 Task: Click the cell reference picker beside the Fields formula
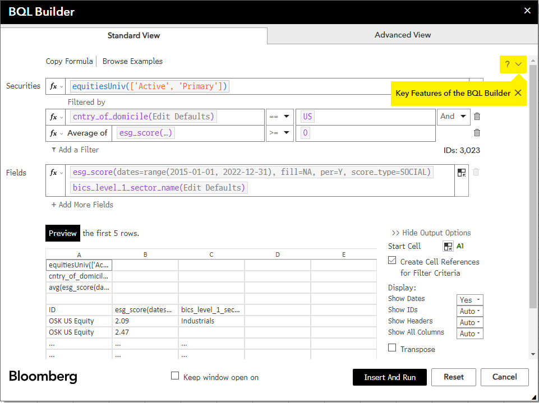tap(462, 172)
